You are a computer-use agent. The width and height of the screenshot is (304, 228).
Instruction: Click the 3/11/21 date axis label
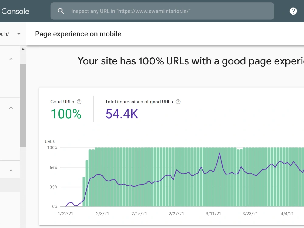pos(213,214)
